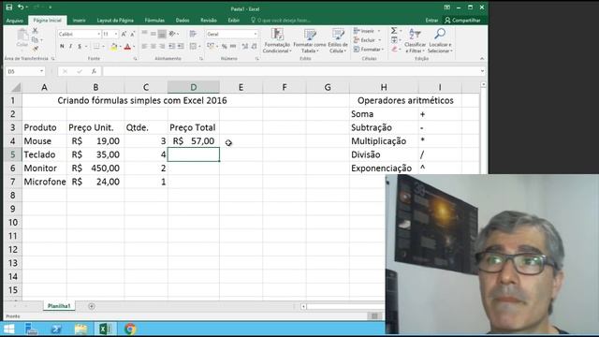Select the Planilha1 sheet tab
Image resolution: width=599 pixels, height=337 pixels.
click(59, 306)
